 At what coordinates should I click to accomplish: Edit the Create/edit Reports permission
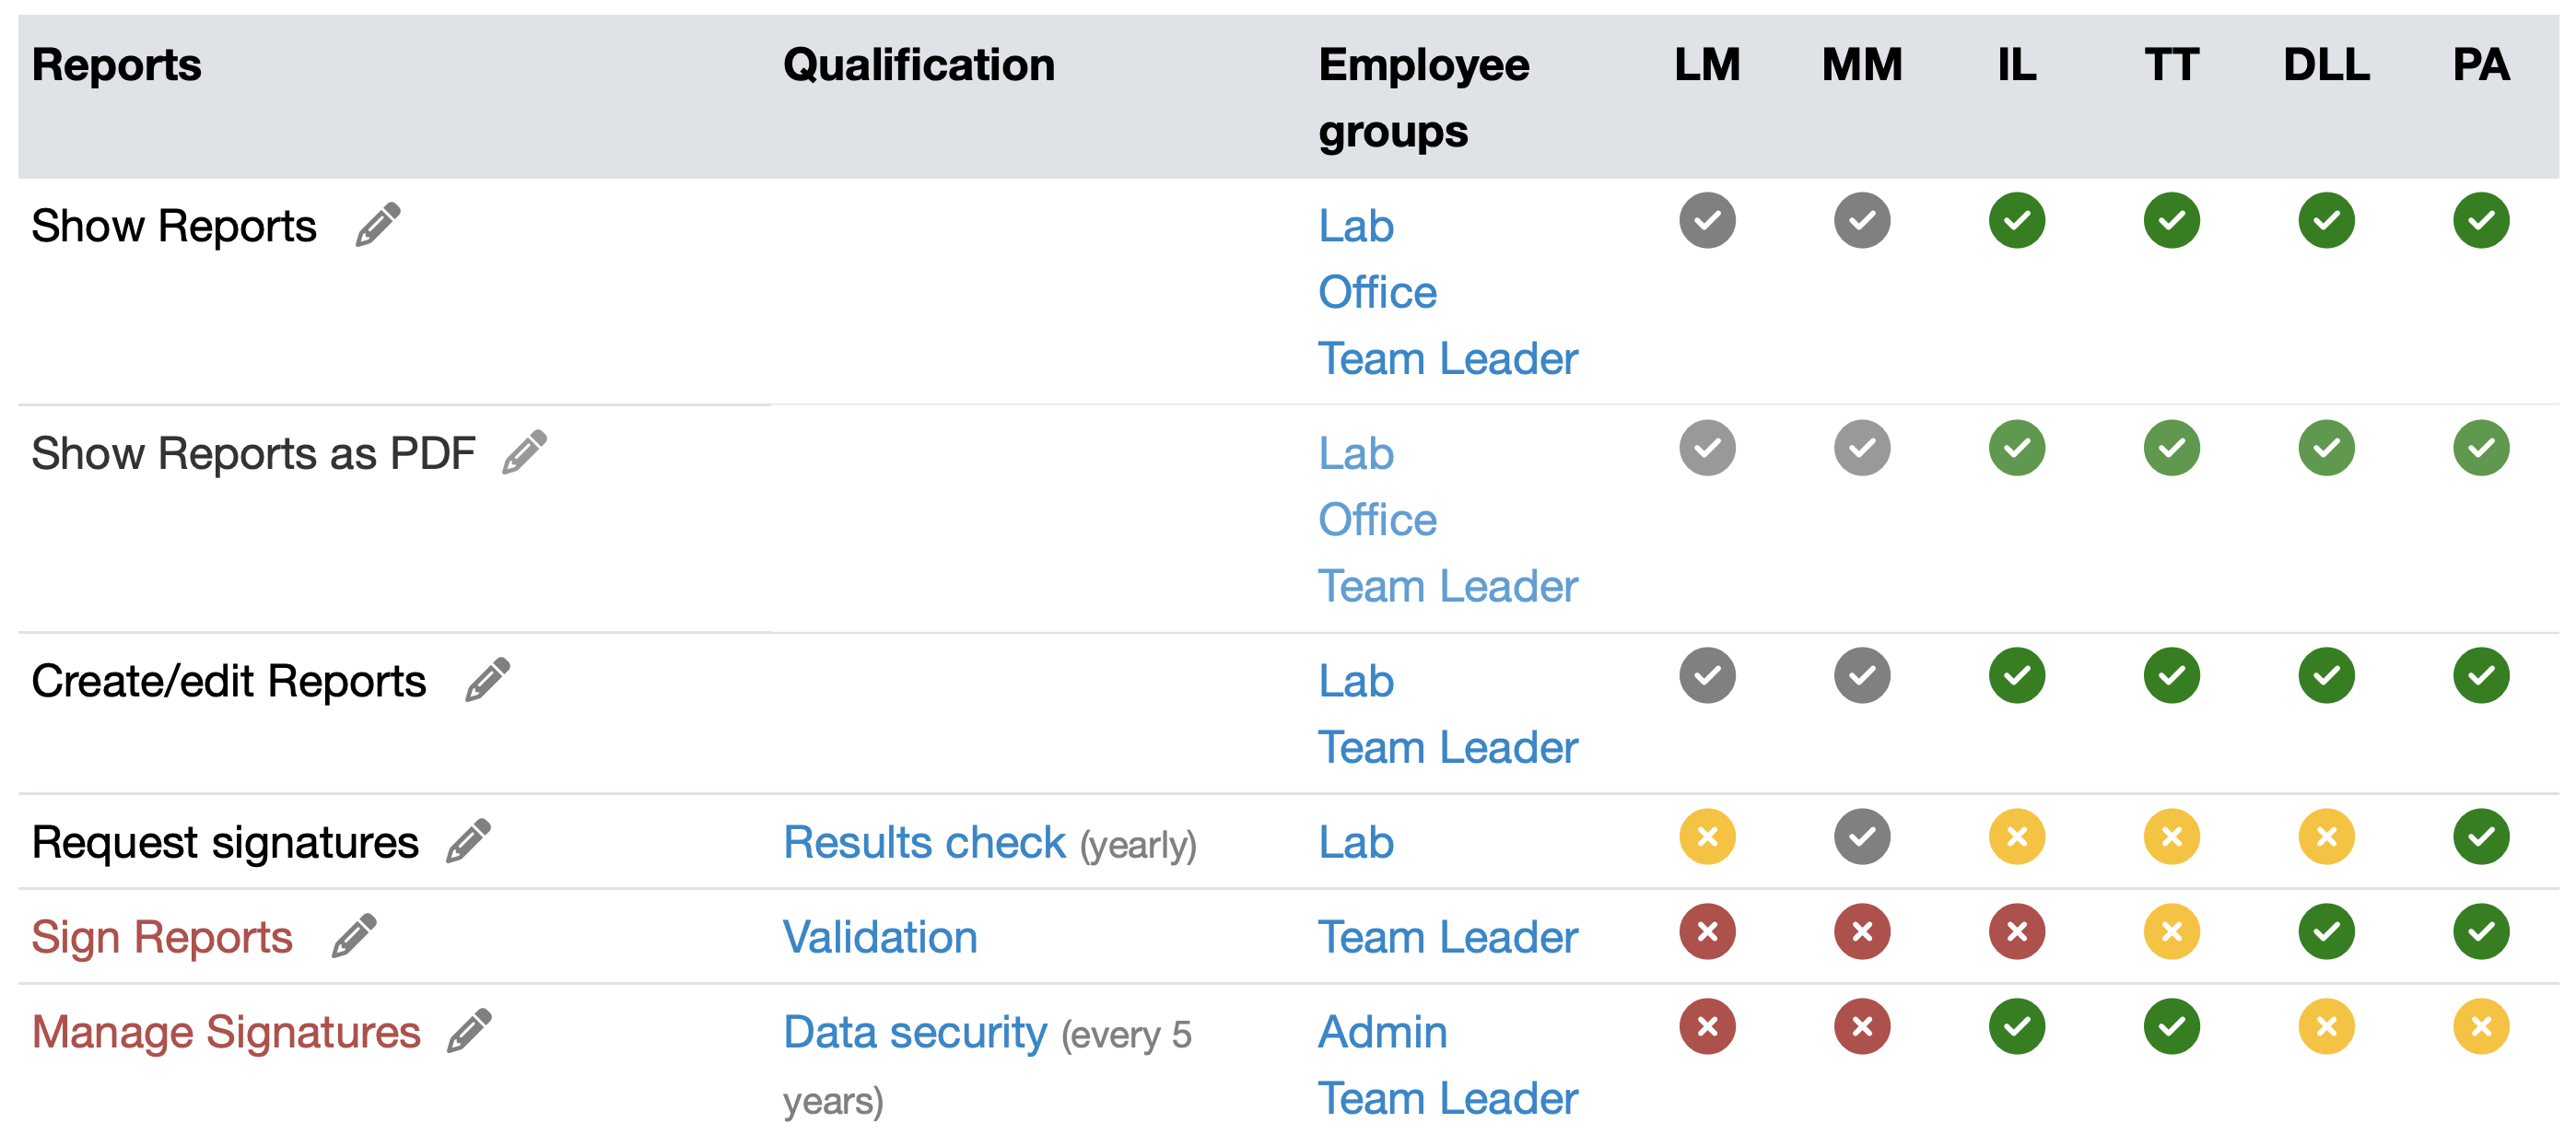click(488, 680)
